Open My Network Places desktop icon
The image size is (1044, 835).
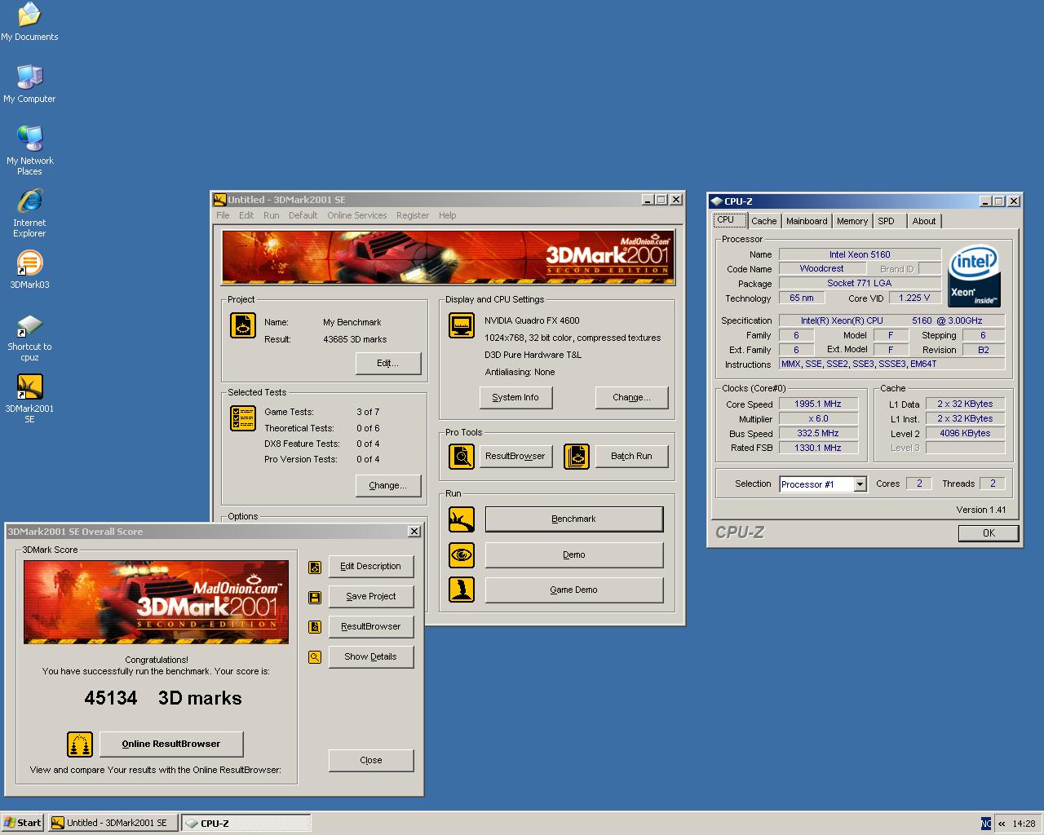29,151
